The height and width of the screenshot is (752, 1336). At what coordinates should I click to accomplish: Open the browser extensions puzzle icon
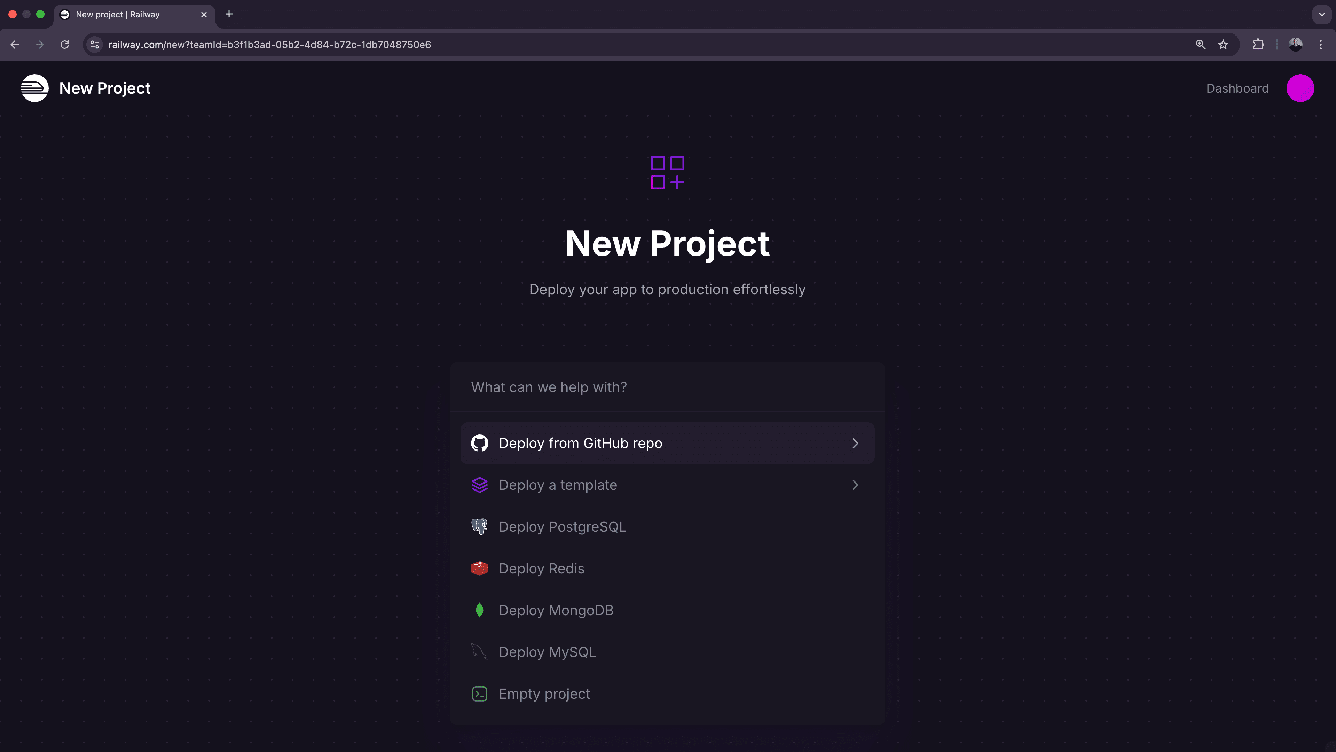pos(1258,45)
